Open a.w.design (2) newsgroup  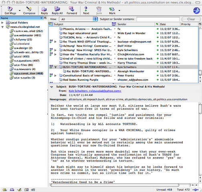click(21, 48)
